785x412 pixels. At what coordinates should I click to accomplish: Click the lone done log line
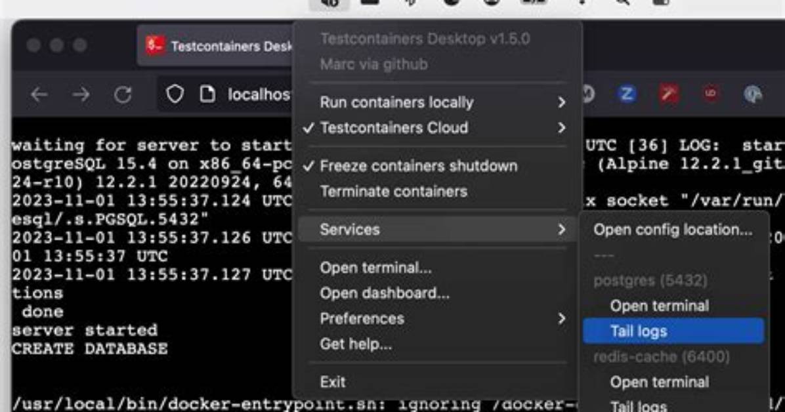click(43, 312)
